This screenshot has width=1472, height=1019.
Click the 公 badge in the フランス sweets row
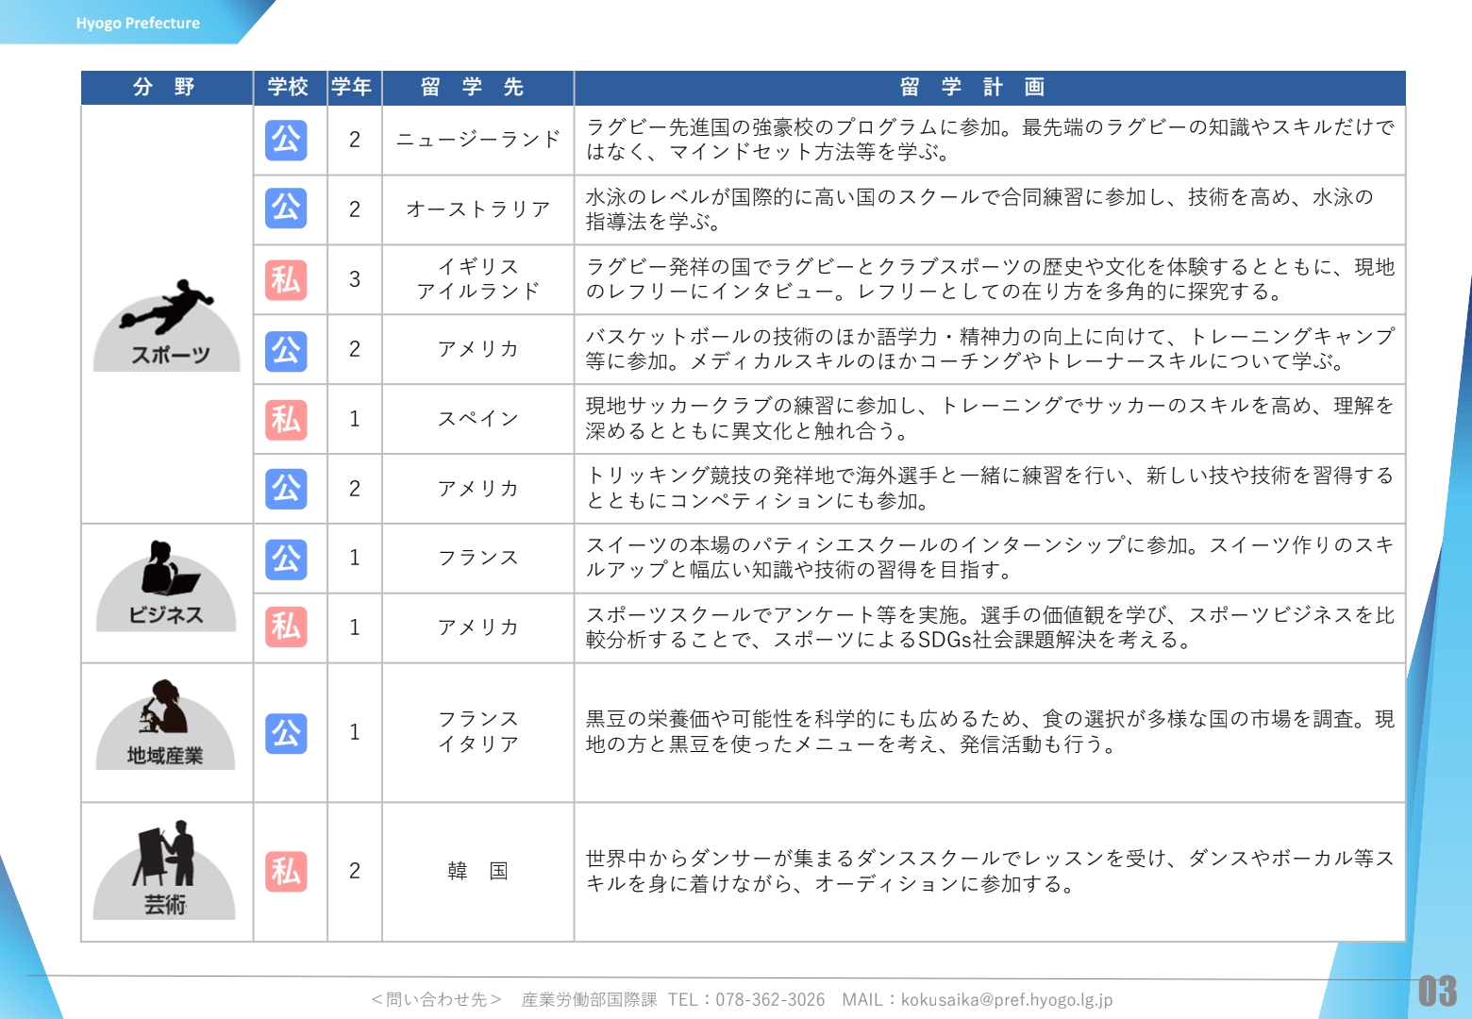pos(286,559)
